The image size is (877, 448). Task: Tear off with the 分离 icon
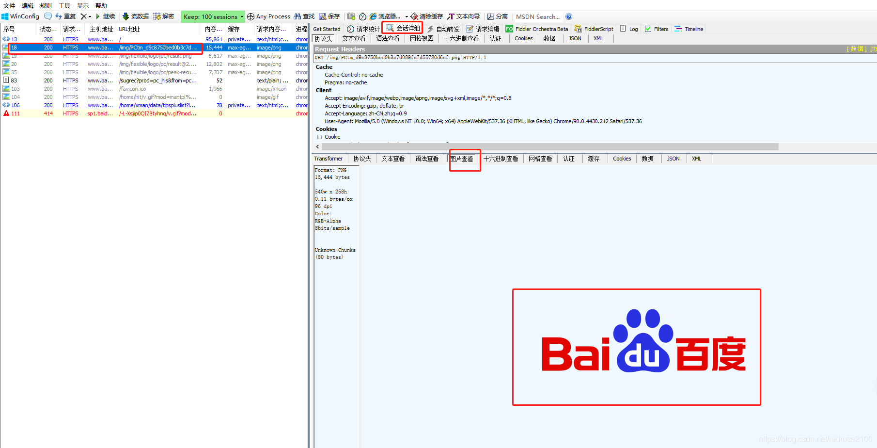pos(498,16)
